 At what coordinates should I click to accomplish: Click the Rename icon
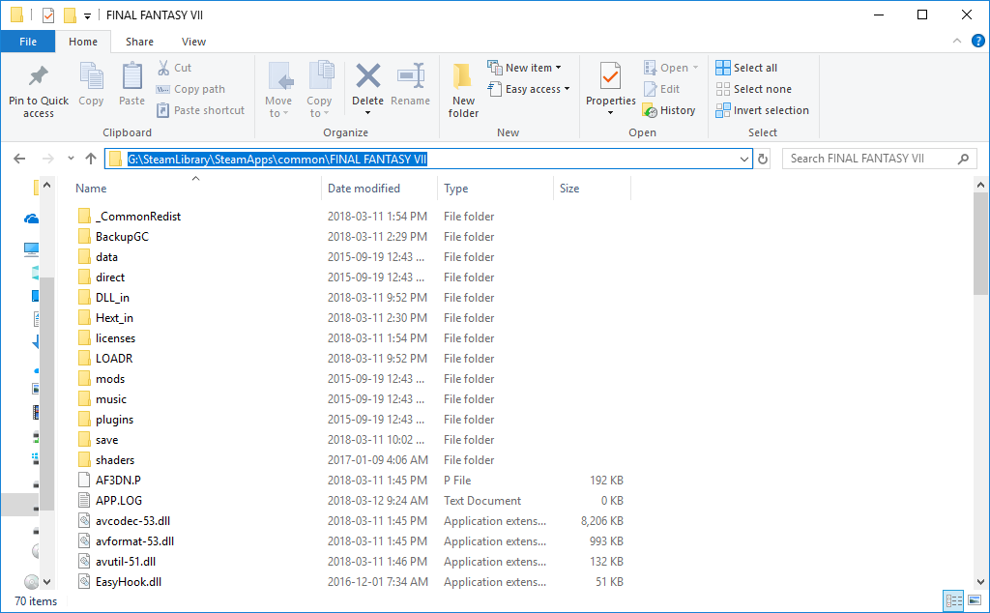tap(410, 75)
